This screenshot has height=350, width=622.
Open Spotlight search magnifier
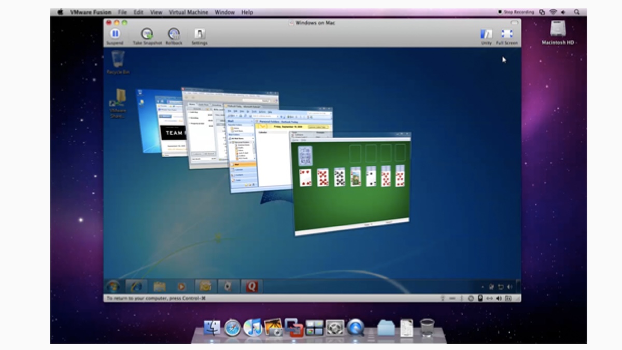coord(577,12)
